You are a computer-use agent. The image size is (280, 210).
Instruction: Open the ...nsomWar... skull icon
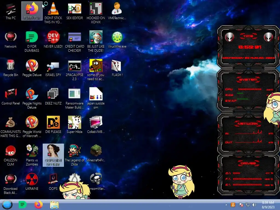[x=97, y=182]
